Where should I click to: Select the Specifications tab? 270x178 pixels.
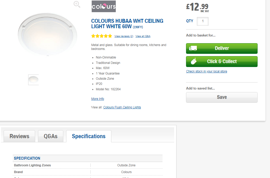click(89, 136)
